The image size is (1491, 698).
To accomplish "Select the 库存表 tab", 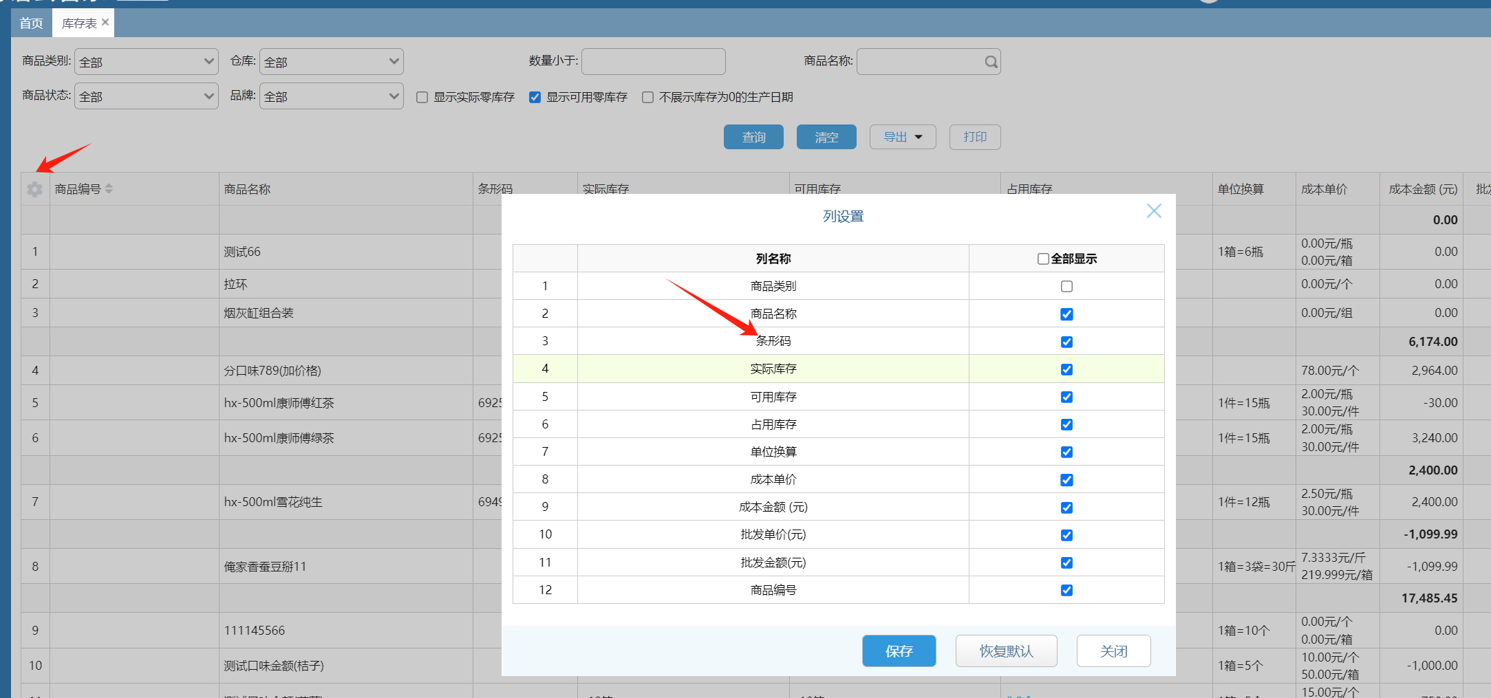I will [79, 23].
